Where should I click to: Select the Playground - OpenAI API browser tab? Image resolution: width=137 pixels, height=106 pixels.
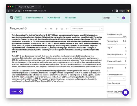tap(28, 7)
